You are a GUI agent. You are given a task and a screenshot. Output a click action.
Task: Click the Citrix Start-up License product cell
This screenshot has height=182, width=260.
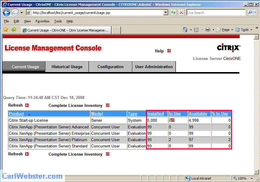click(x=49, y=120)
